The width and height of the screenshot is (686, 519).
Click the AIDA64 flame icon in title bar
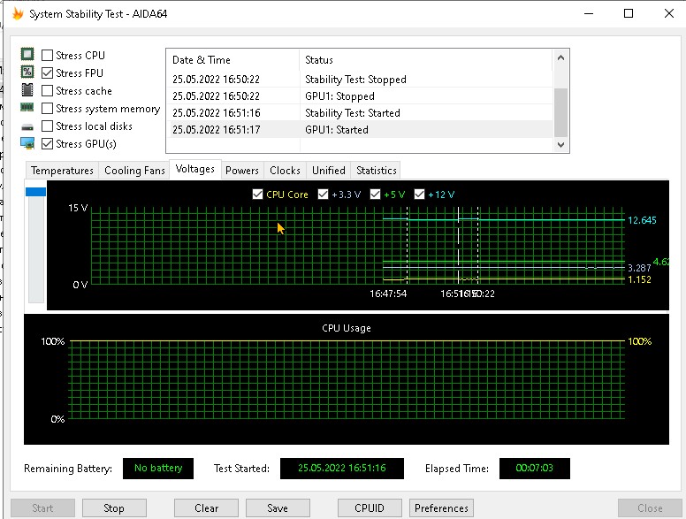click(x=18, y=13)
